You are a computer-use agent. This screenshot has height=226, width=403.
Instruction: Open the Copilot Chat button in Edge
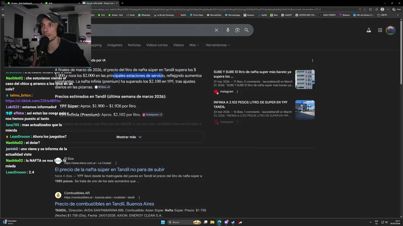tap(396, 9)
